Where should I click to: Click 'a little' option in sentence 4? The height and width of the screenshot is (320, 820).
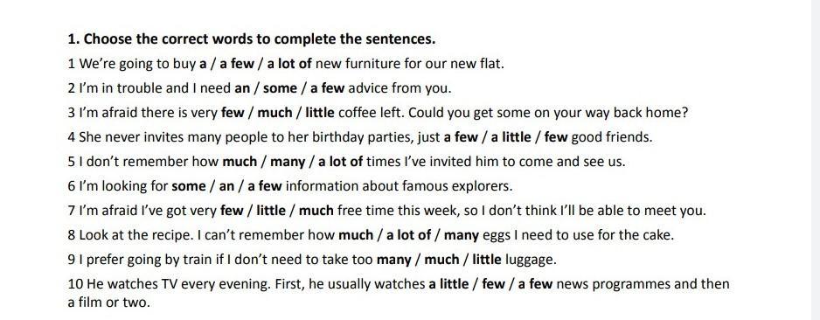click(511, 137)
